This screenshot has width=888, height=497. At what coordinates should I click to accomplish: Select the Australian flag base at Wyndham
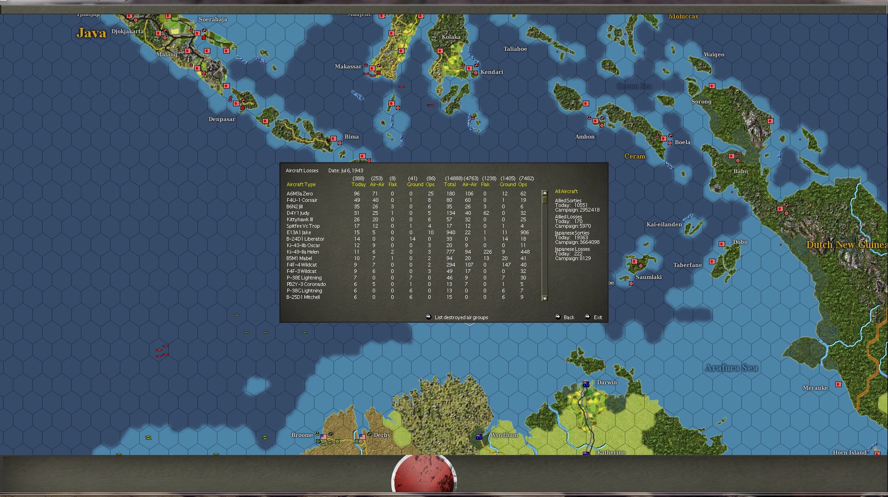(x=479, y=436)
